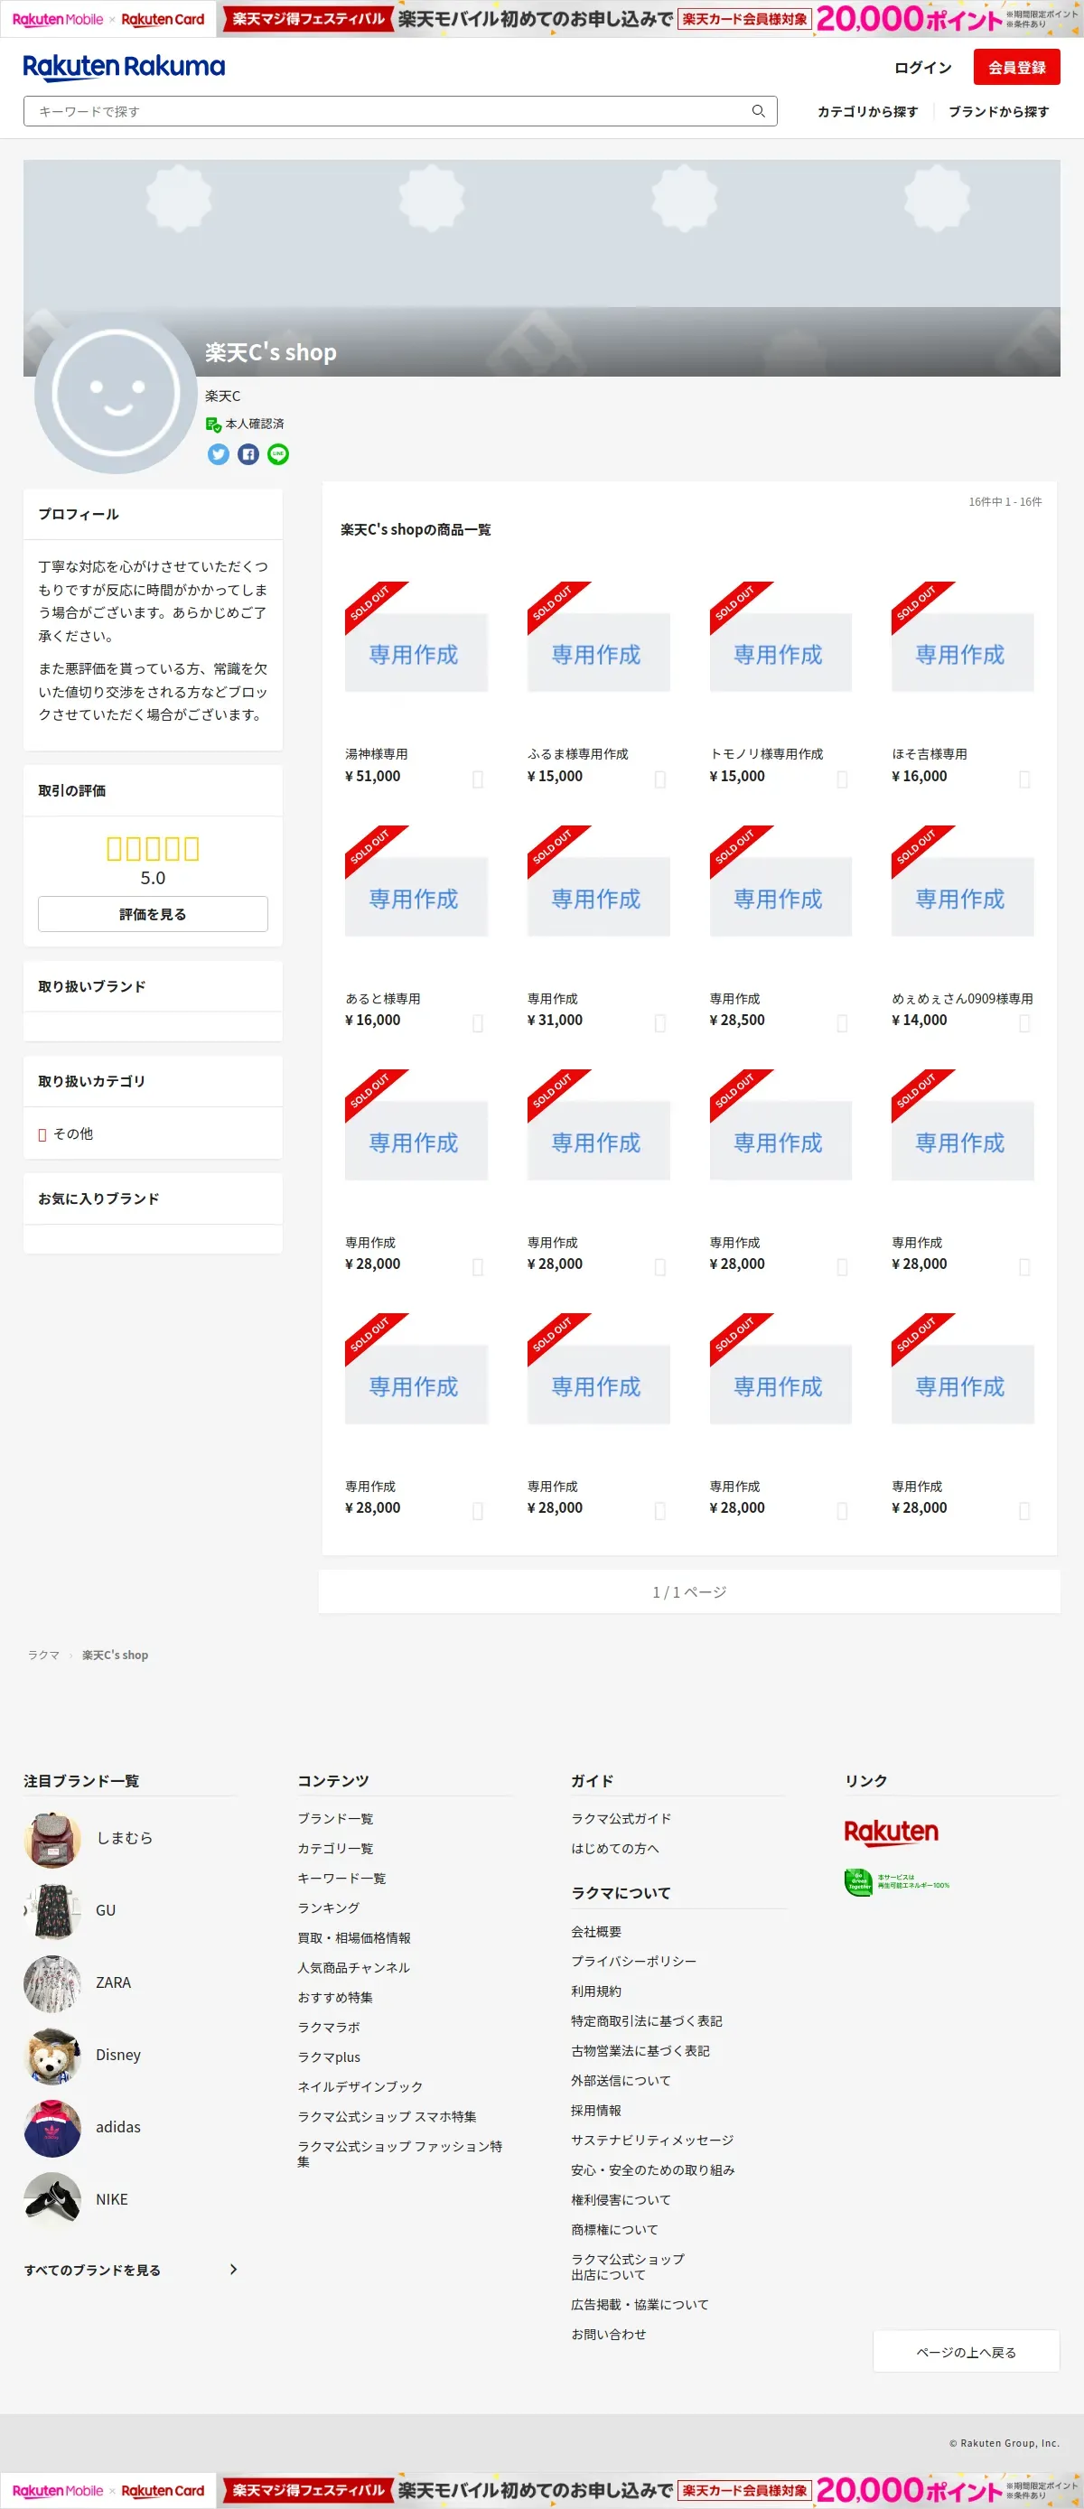1084x2509 pixels.
Task: Like the 湯神様専用 item heart
Action: [x=477, y=779]
